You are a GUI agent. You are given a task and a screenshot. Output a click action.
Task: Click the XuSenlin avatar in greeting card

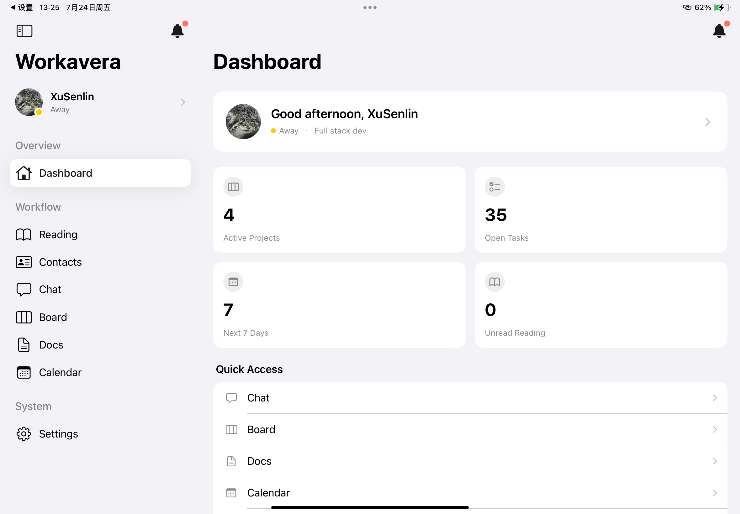[243, 121]
